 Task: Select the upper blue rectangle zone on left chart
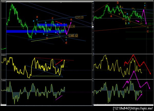click(x=52, y=25)
